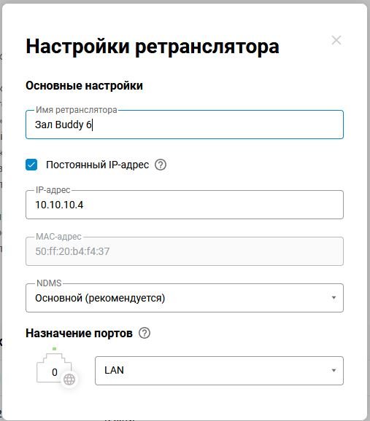Click the Настройки ретранслятора title
Screen dimensions: 370x421
[x=153, y=47]
